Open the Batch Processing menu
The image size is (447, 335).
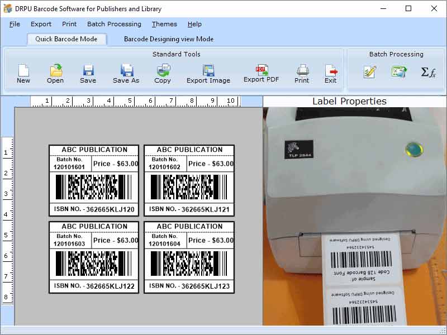114,24
